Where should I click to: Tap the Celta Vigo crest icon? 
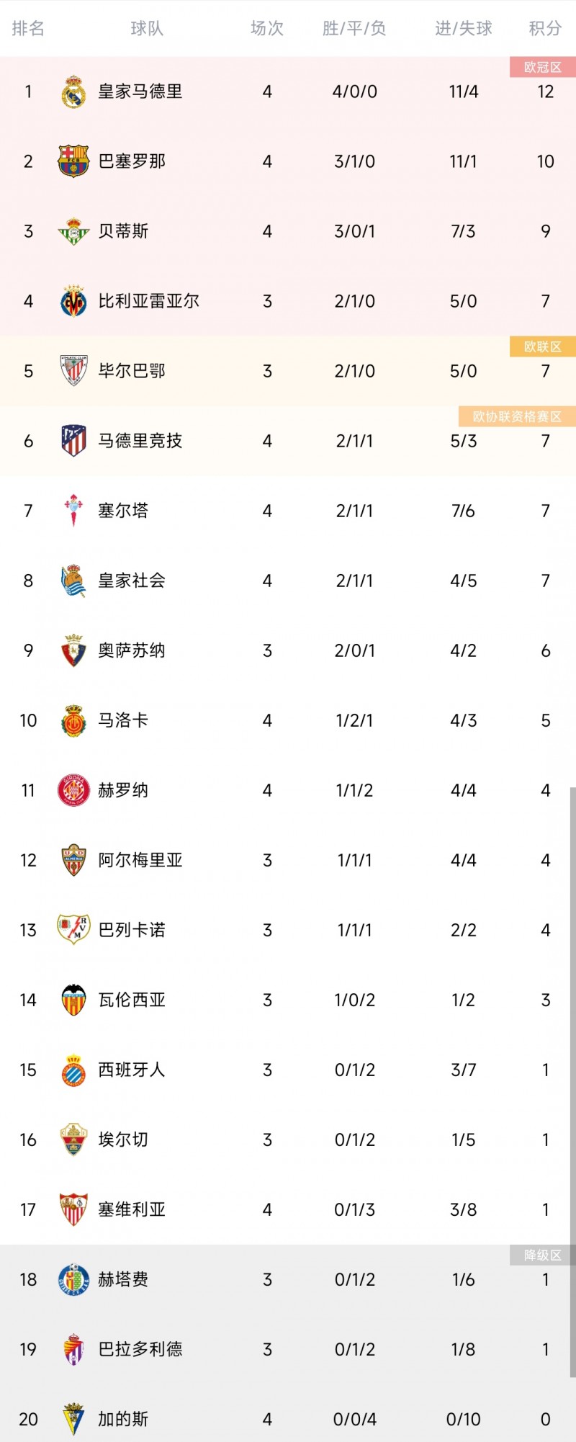tap(73, 511)
